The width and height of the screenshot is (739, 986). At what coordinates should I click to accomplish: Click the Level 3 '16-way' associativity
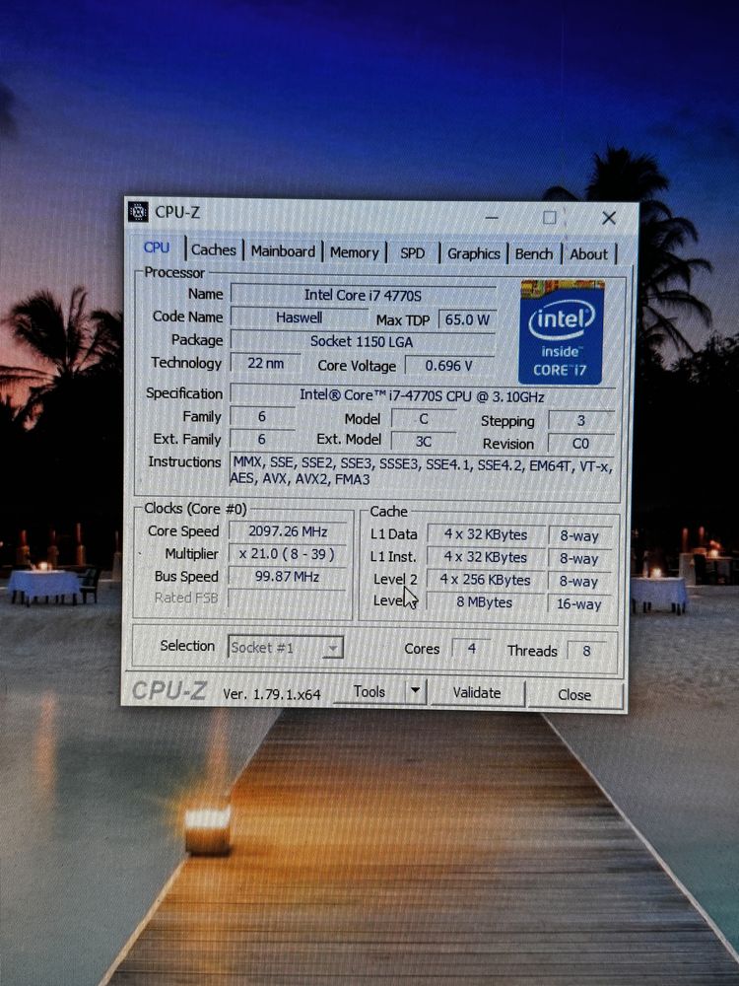578,604
